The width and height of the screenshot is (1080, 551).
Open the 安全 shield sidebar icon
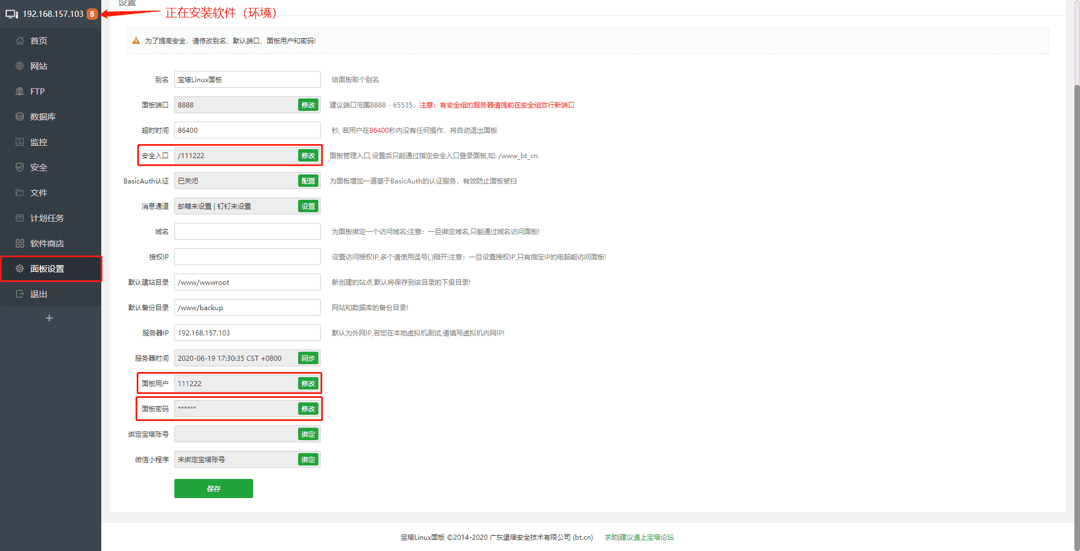[20, 167]
